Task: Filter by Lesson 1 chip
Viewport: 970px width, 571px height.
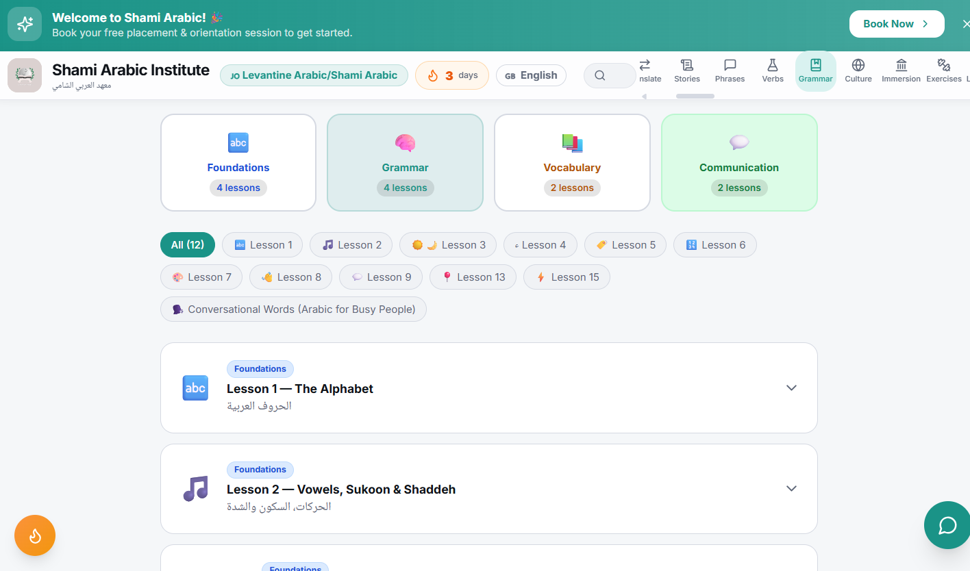Action: 262,245
